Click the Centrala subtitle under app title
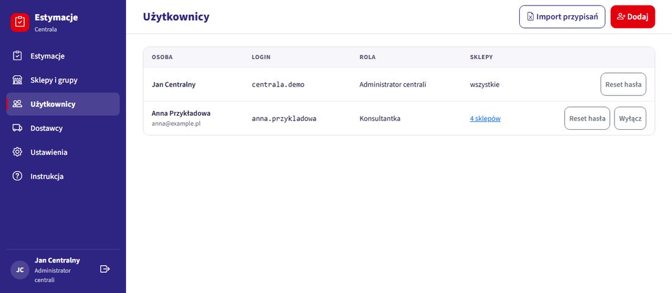This screenshot has width=672, height=293. [x=45, y=29]
